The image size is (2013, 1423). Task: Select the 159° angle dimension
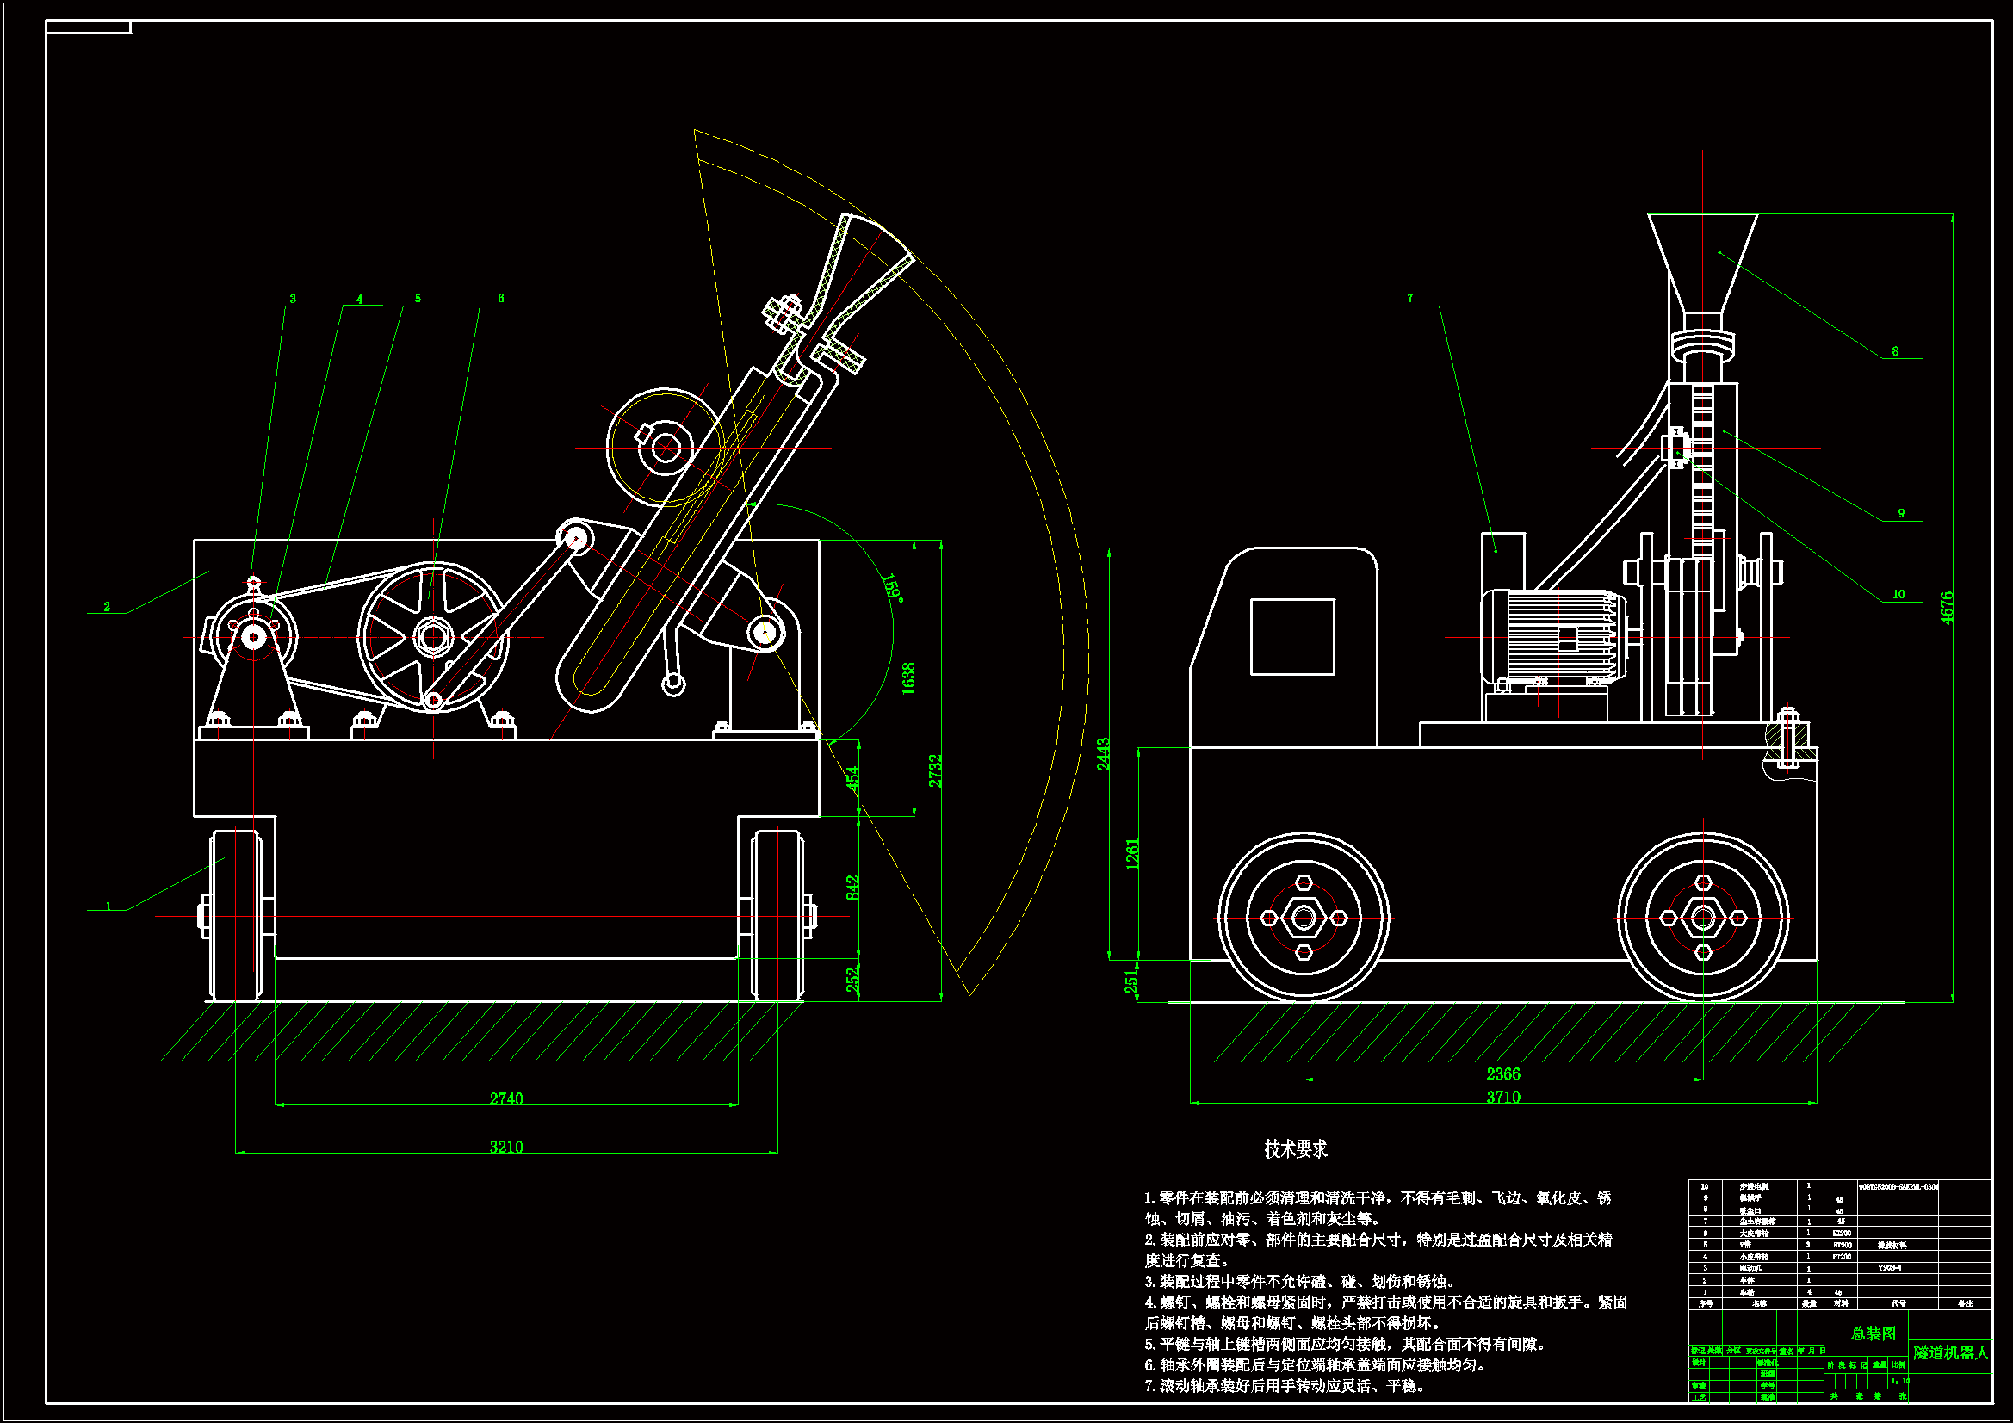(893, 586)
